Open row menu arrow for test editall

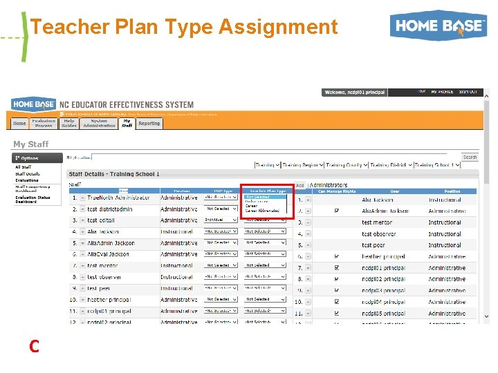[82, 220]
